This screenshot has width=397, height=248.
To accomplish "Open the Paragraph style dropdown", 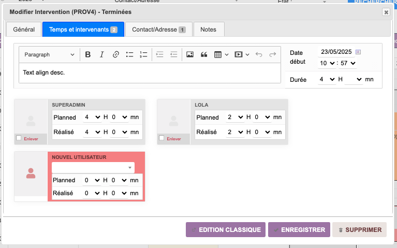I will point(49,54).
